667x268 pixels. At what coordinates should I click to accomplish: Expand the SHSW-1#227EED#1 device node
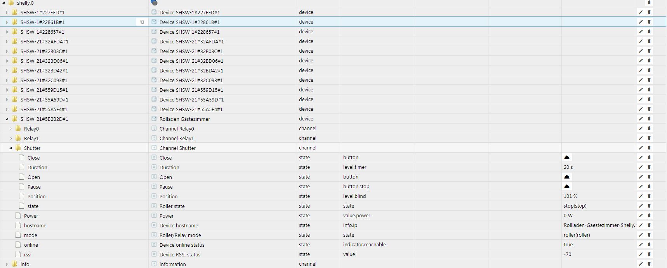tap(7, 12)
